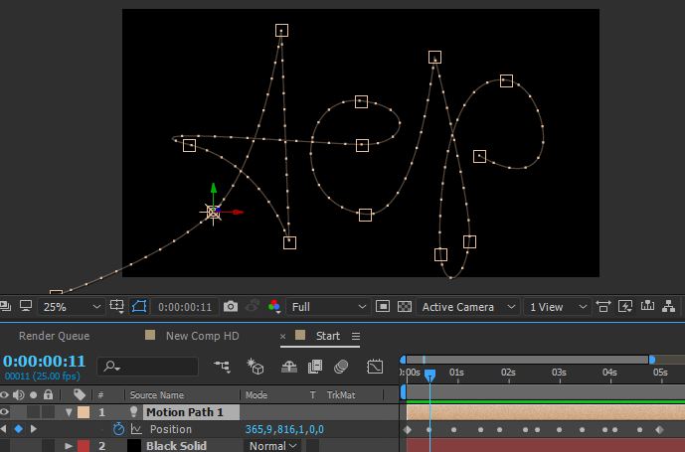Click the Video eye column header icon

tap(4, 395)
